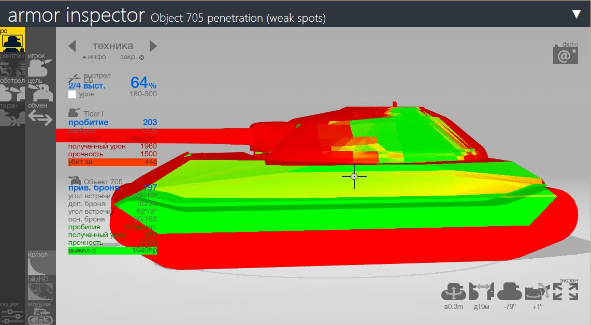Click the осн. броня armor row

click(x=113, y=219)
